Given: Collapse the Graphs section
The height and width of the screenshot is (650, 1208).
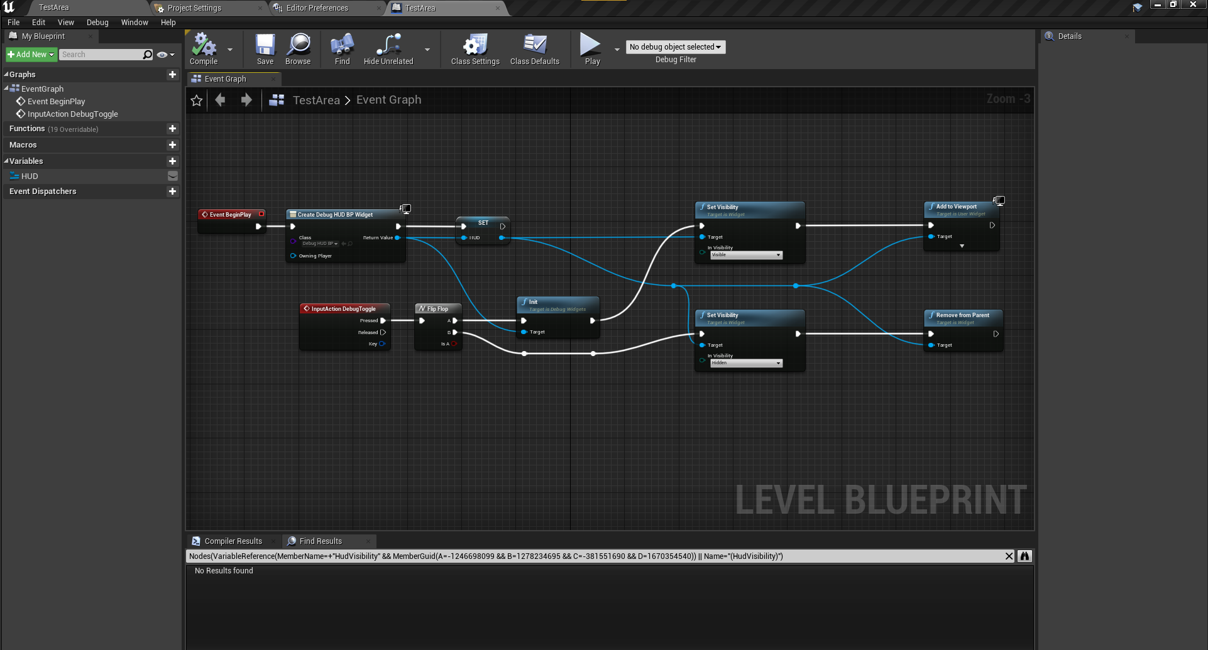Looking at the screenshot, I should pyautogui.click(x=6, y=74).
